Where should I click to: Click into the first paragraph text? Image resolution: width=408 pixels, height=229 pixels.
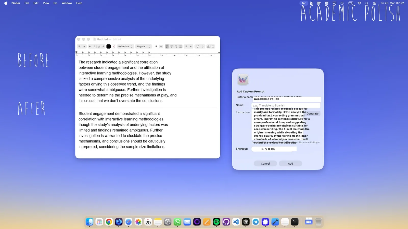pyautogui.click(x=127, y=81)
